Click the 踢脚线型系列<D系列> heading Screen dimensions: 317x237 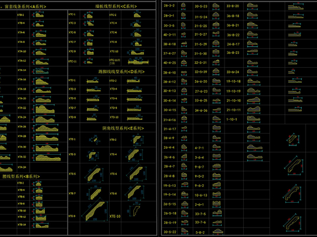(122, 72)
